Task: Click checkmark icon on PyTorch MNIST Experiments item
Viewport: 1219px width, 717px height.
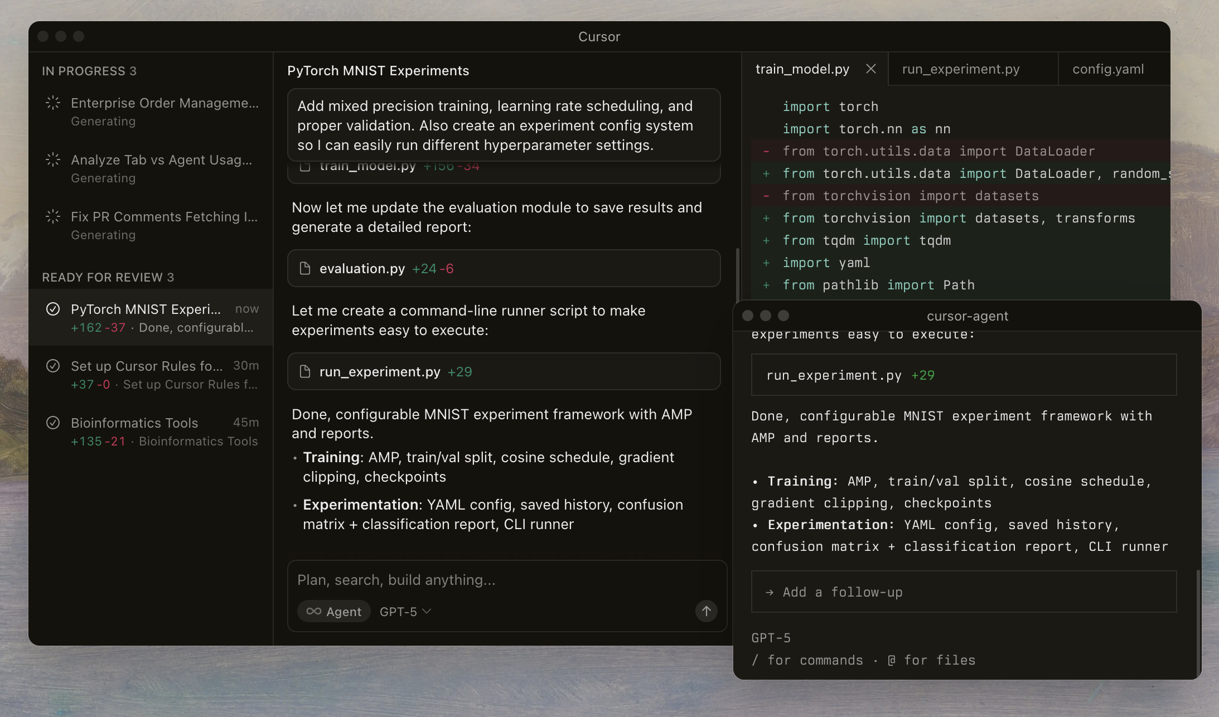Action: pyautogui.click(x=53, y=309)
